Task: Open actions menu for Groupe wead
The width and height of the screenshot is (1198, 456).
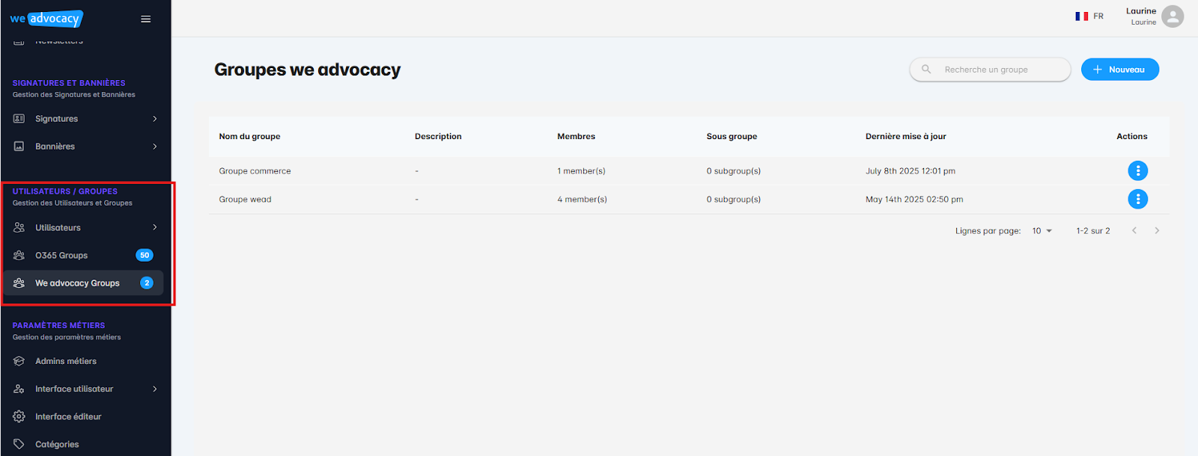Action: point(1137,200)
